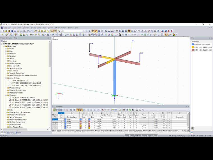Toggle DXF in status bar
This screenshot has height=160, width=213.
coord(156,136)
